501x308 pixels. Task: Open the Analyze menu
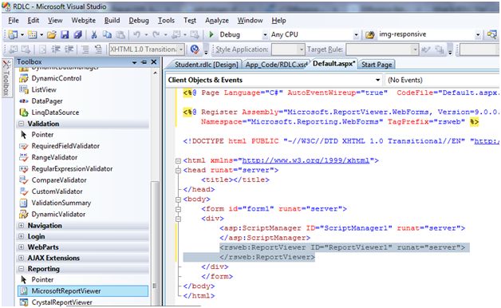point(217,21)
